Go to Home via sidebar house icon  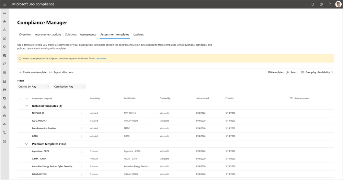(x=4, y=21)
